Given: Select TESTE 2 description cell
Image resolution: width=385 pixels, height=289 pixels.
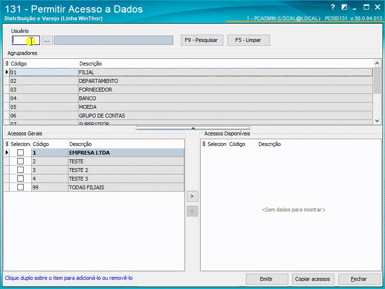Looking at the screenshot, I should (x=126, y=170).
